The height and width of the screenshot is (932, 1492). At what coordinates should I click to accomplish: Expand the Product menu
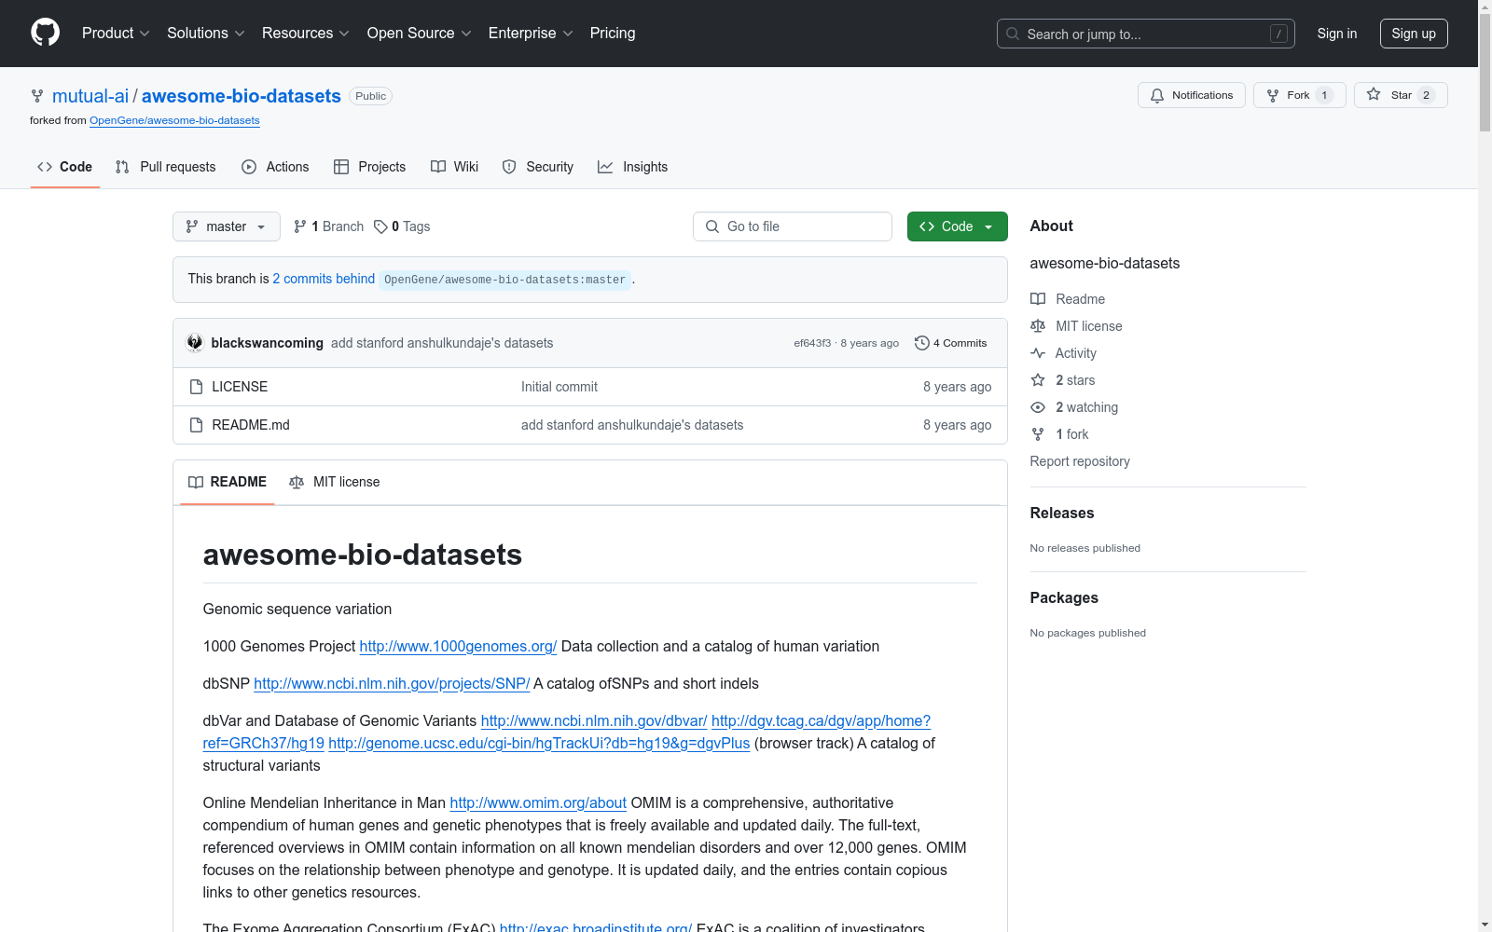pos(116,34)
